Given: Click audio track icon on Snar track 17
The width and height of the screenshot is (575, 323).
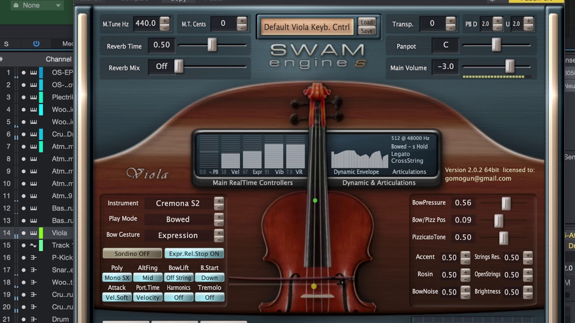Looking at the screenshot, I should pyautogui.click(x=33, y=270).
